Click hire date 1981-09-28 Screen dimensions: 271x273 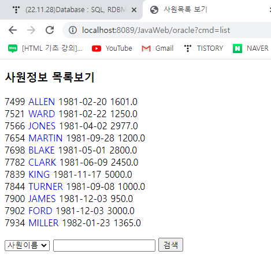tap(90, 138)
